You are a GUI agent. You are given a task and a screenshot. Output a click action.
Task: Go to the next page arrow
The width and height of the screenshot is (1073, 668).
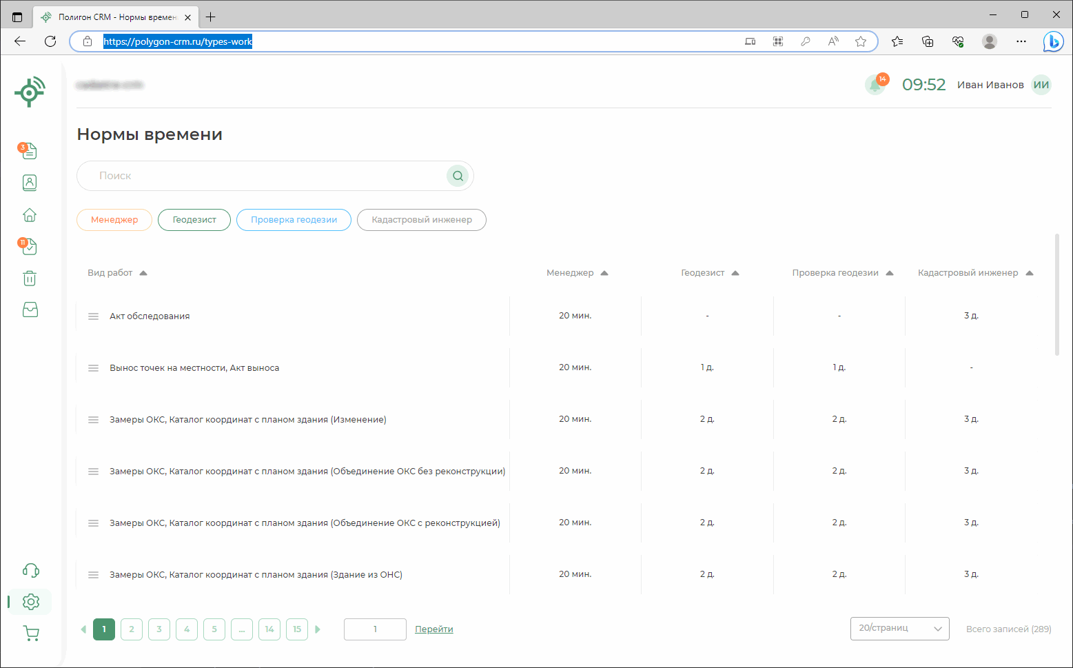318,629
